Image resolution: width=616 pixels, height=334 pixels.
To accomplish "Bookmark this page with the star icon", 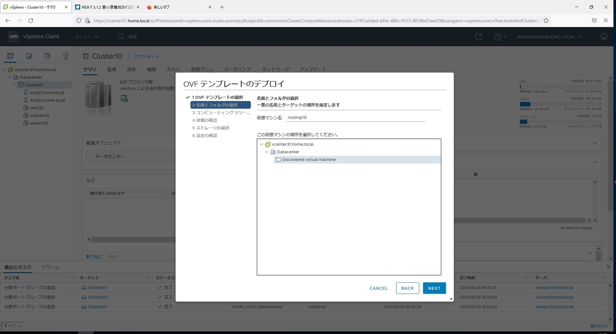I will click(x=546, y=20).
